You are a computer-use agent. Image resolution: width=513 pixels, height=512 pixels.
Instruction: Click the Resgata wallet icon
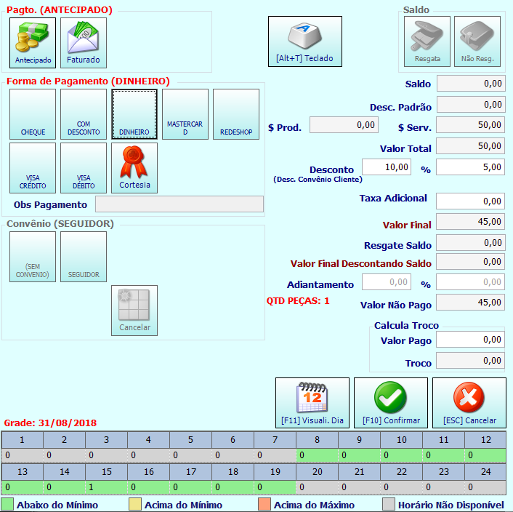click(x=427, y=41)
